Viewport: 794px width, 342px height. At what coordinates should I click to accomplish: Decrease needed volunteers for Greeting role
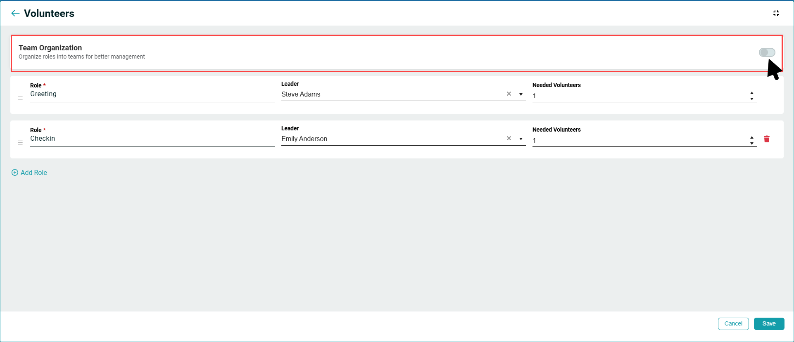[x=751, y=99]
